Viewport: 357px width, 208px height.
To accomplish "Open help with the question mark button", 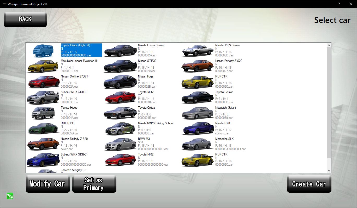I will coord(339,4).
